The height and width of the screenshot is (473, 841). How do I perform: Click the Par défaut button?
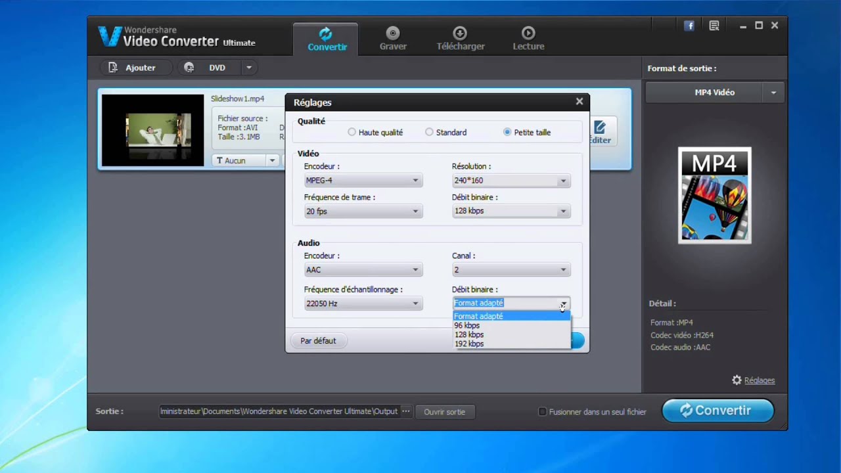click(x=318, y=340)
